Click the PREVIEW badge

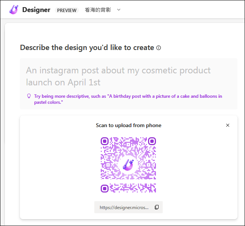point(67,10)
